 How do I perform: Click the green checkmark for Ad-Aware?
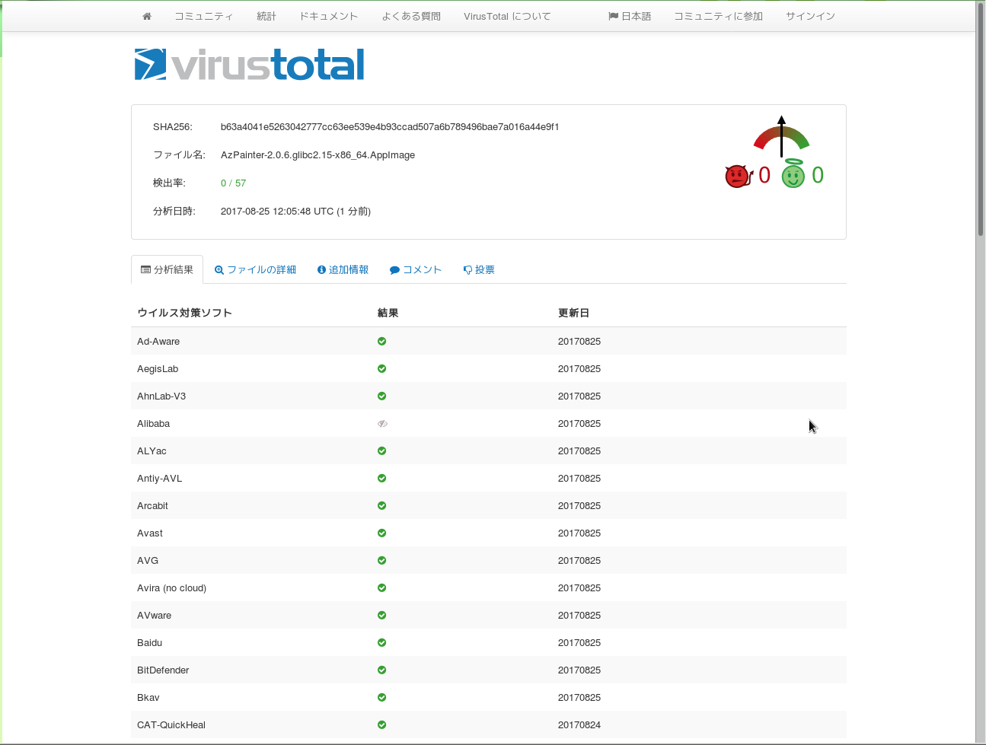click(x=382, y=342)
